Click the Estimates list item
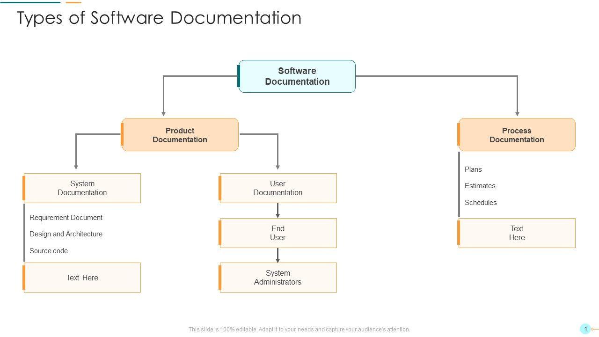599x337 pixels. click(480, 186)
